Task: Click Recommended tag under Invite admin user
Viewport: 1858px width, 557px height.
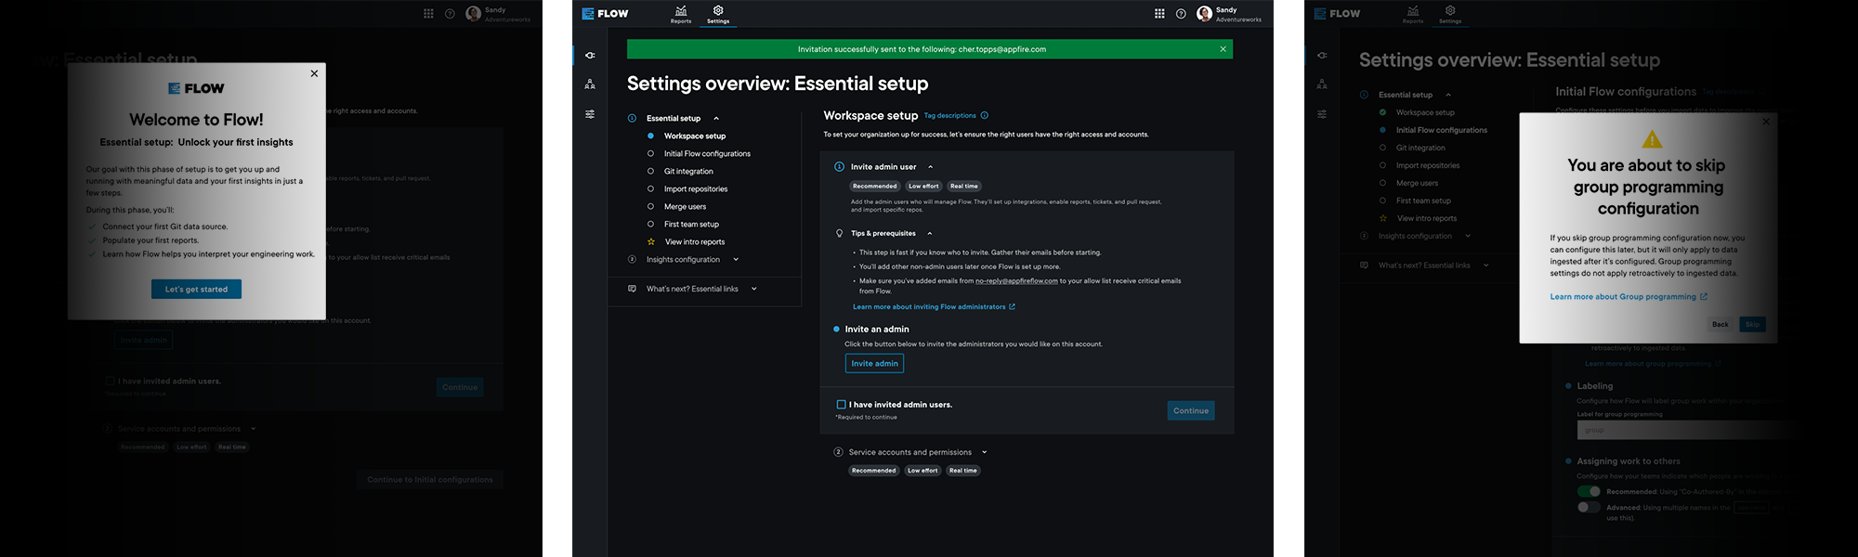Action: click(874, 187)
